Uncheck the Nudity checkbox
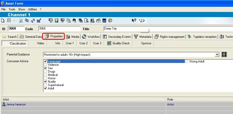The width and height of the screenshot is (233, 114). point(46,82)
